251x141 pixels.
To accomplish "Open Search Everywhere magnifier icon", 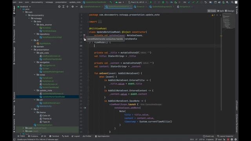I will coord(232,2).
